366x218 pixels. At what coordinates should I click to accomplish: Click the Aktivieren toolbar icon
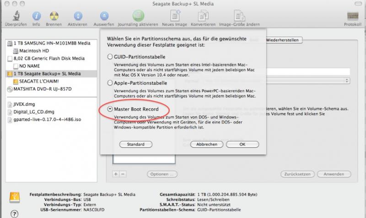click(78, 16)
